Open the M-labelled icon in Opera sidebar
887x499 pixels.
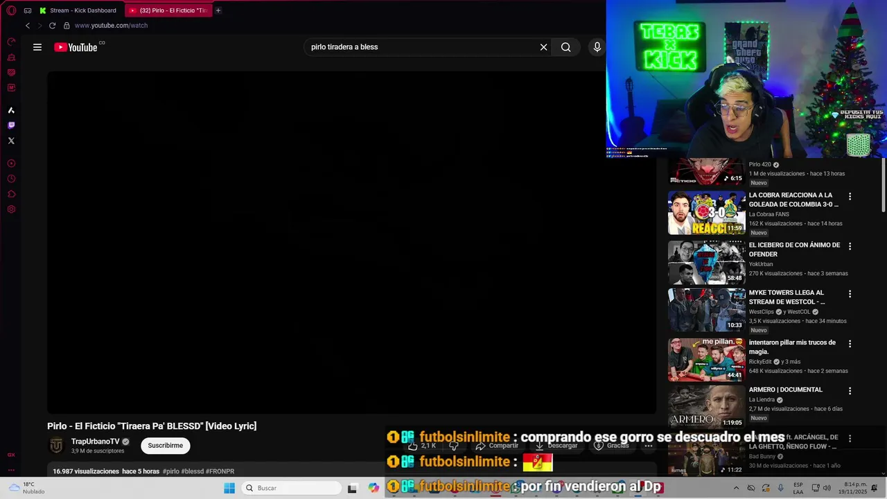pos(11,87)
